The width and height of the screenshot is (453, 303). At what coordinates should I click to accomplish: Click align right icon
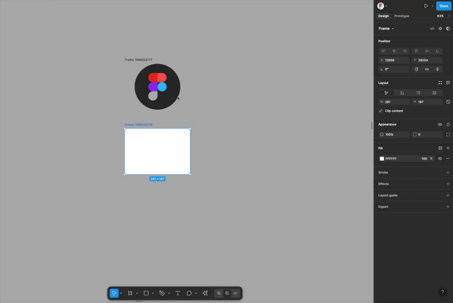[405, 51]
